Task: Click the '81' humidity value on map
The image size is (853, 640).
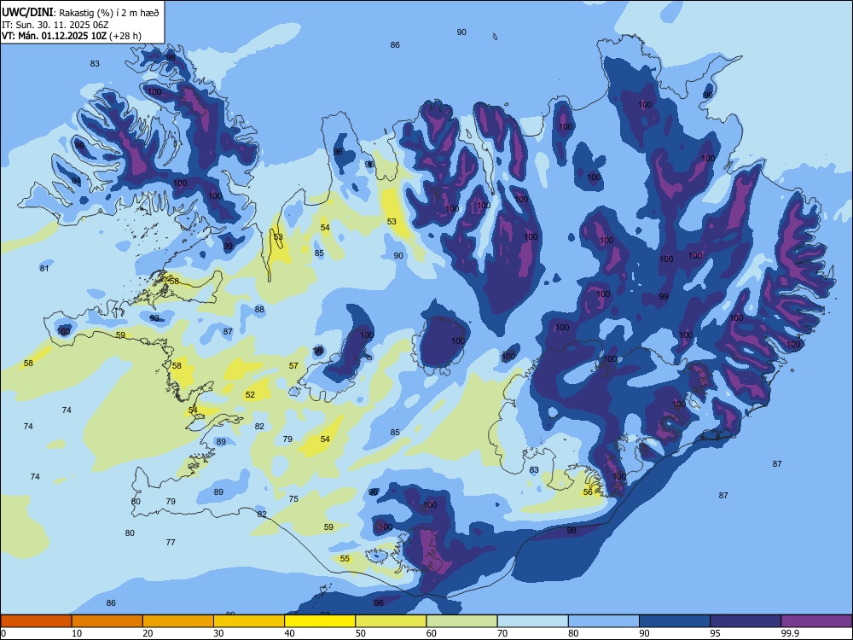Action: [x=44, y=268]
